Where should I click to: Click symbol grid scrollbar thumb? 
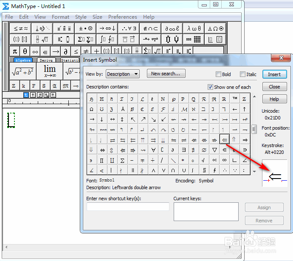point(254,129)
